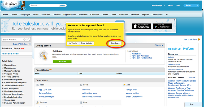Click the Salesforce Platform logo
The image size is (204, 107).
pos(181,48)
